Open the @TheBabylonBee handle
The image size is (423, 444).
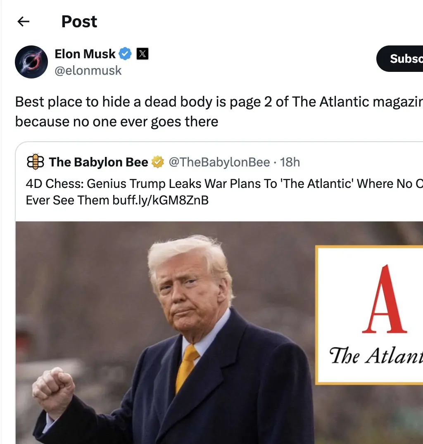point(219,162)
